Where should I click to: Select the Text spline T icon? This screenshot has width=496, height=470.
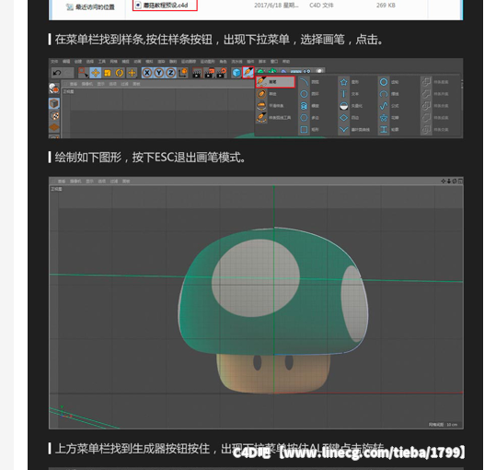[344, 94]
